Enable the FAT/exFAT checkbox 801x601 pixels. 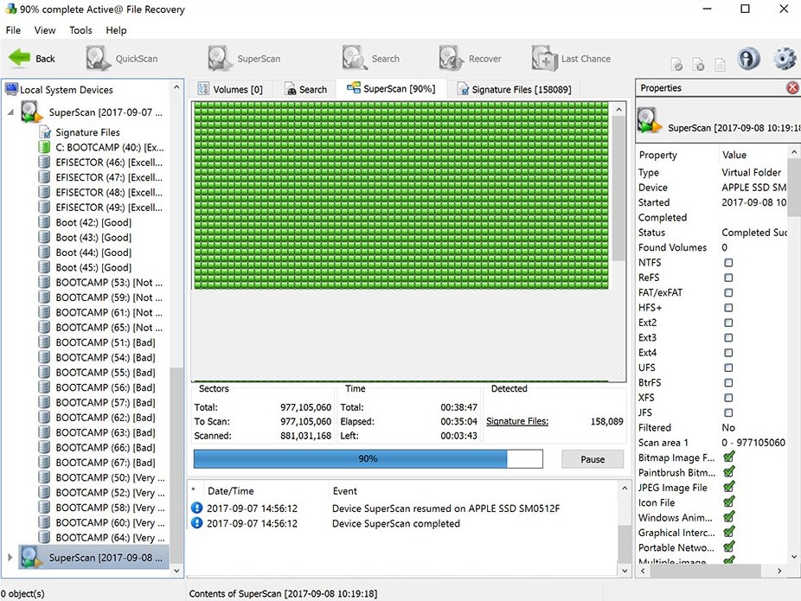(x=728, y=292)
